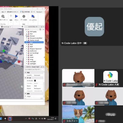The image size is (123, 123).
Task: Start the テスト play button
Action: click(16, 16)
